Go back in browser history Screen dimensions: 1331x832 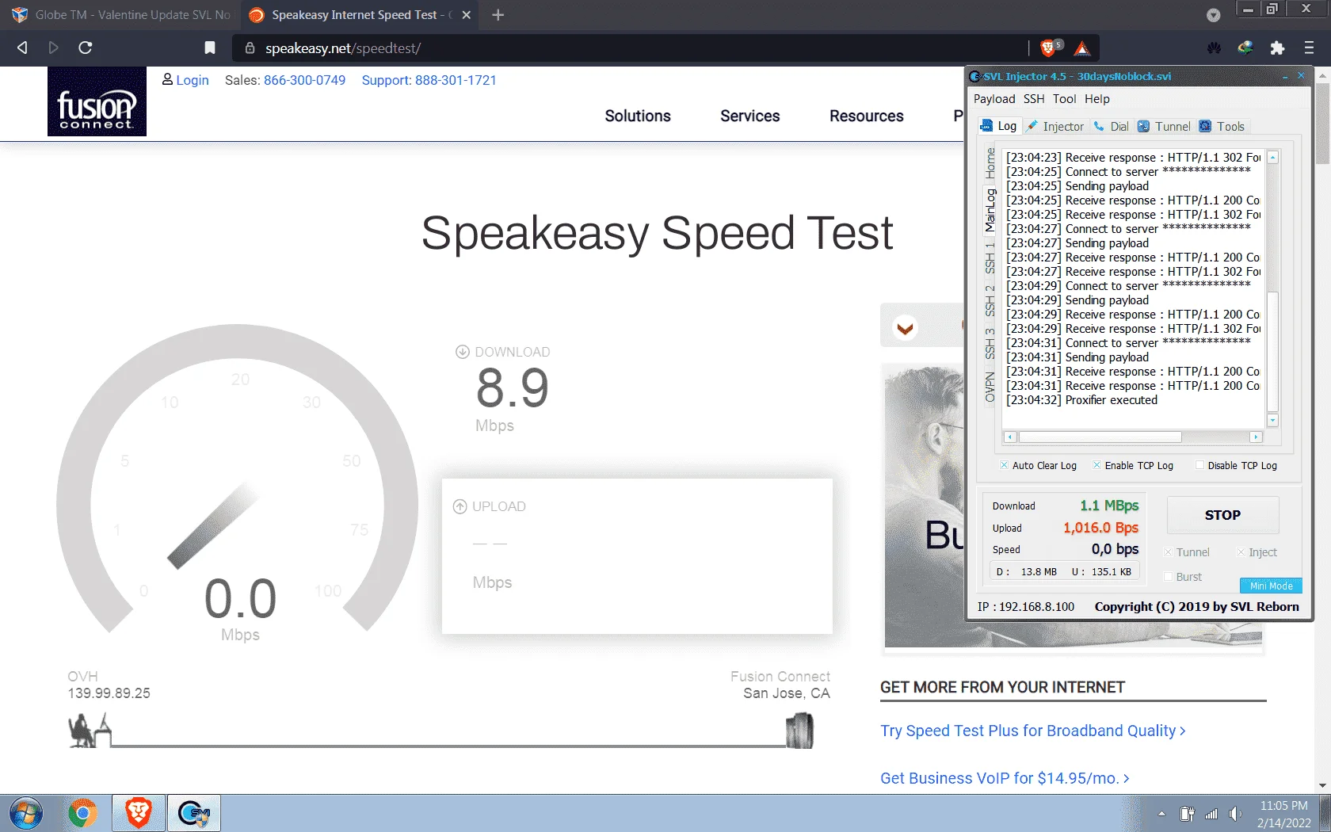coord(22,48)
